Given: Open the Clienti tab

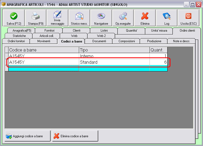Looking at the screenshot, I should pyautogui.click(x=76, y=31).
